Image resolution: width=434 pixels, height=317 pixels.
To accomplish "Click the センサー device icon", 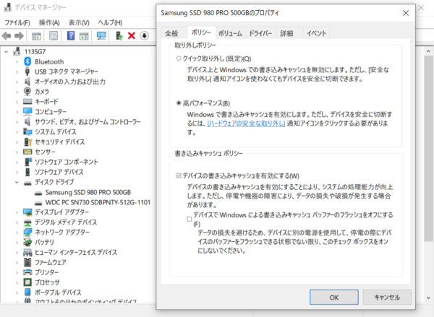I will 27,152.
